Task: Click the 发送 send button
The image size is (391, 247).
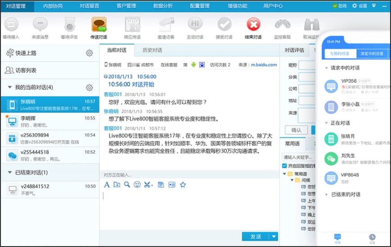Action: coord(256,237)
